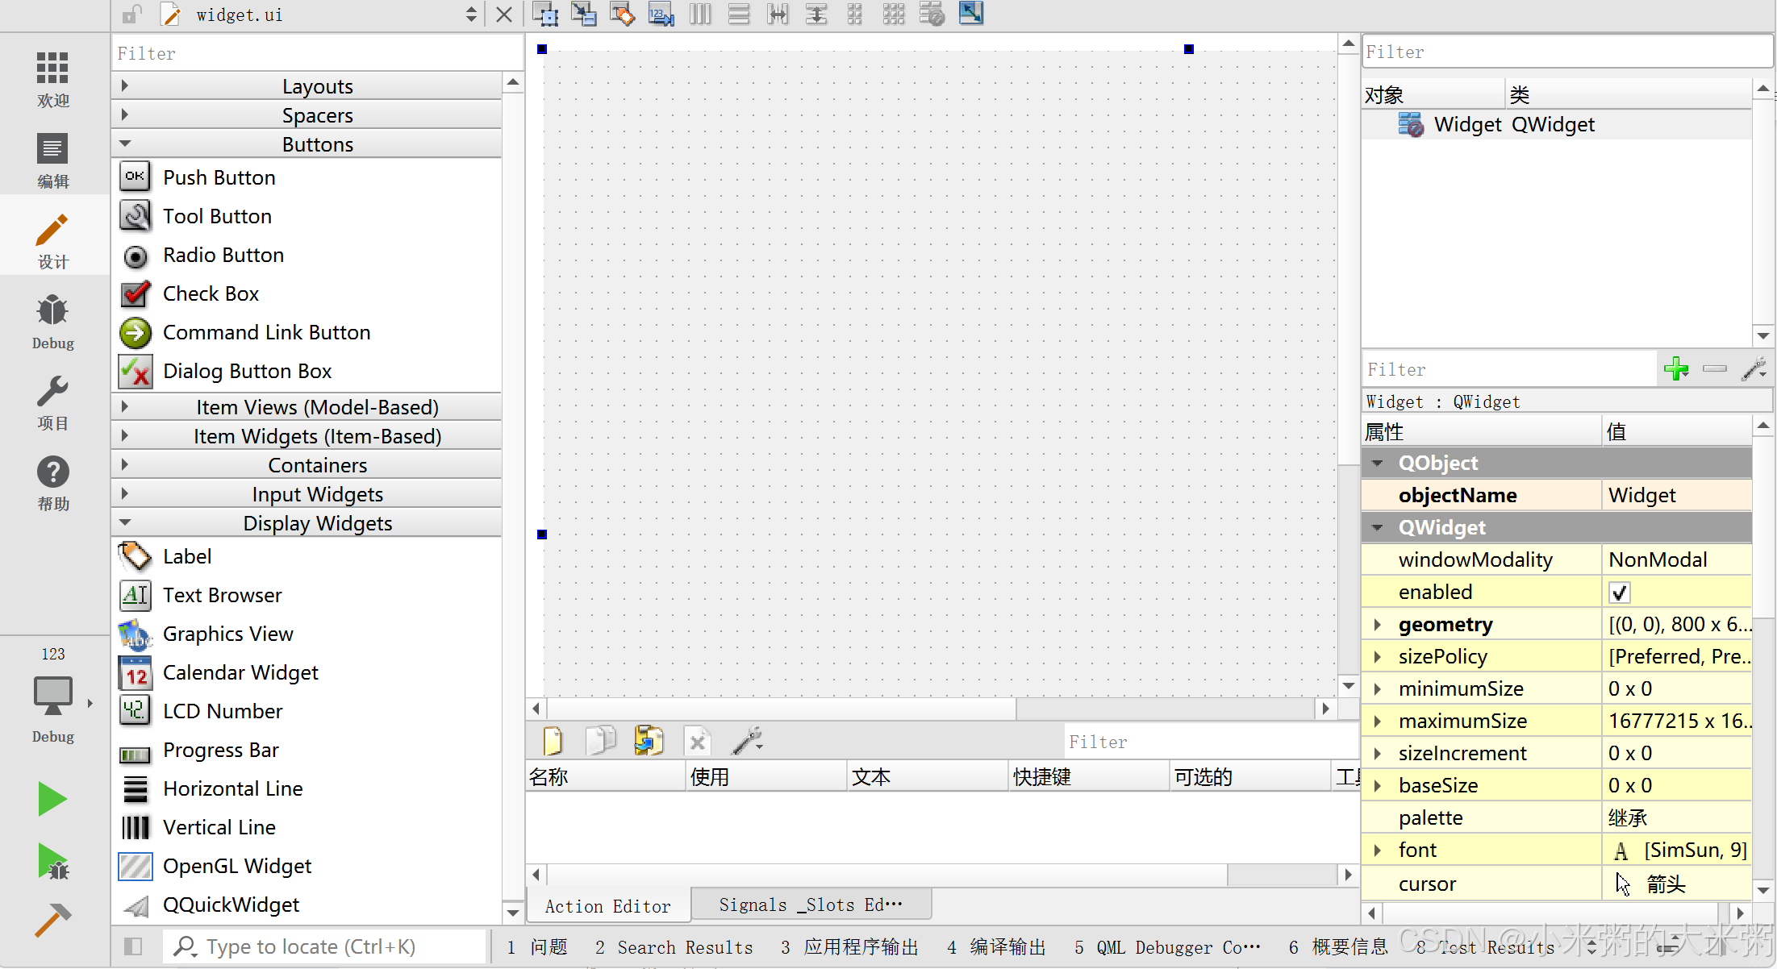This screenshot has height=969, width=1777.
Task: Click the Edit Tab Order toolbar icon
Action: (661, 14)
